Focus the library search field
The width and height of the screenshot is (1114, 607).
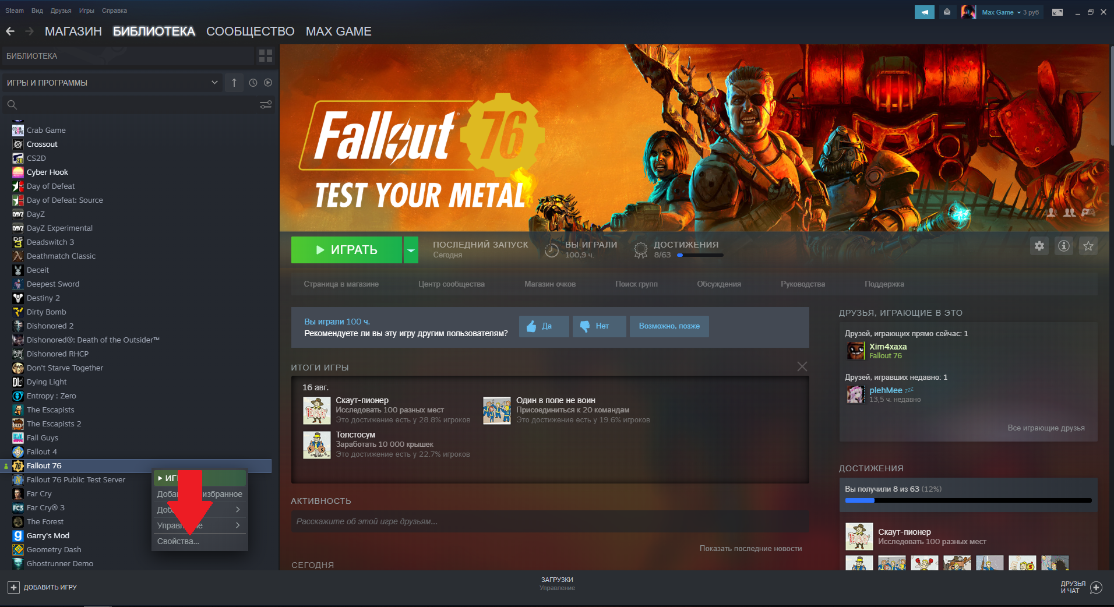[138, 105]
